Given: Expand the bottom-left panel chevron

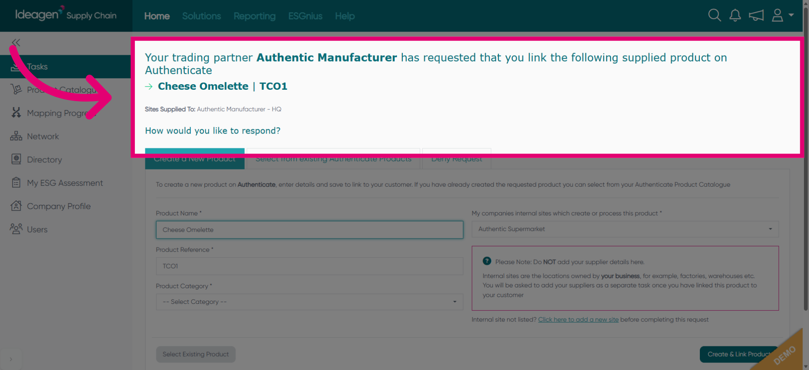Looking at the screenshot, I should 11,359.
